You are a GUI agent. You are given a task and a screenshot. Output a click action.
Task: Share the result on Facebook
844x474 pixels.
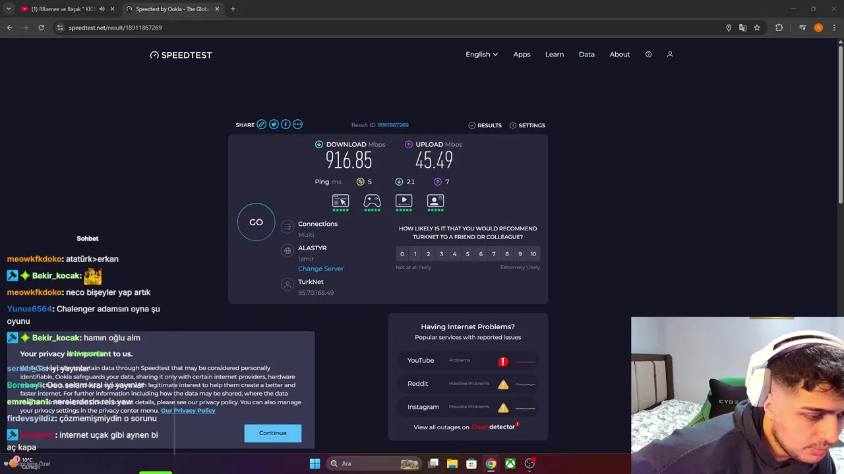pyautogui.click(x=286, y=124)
